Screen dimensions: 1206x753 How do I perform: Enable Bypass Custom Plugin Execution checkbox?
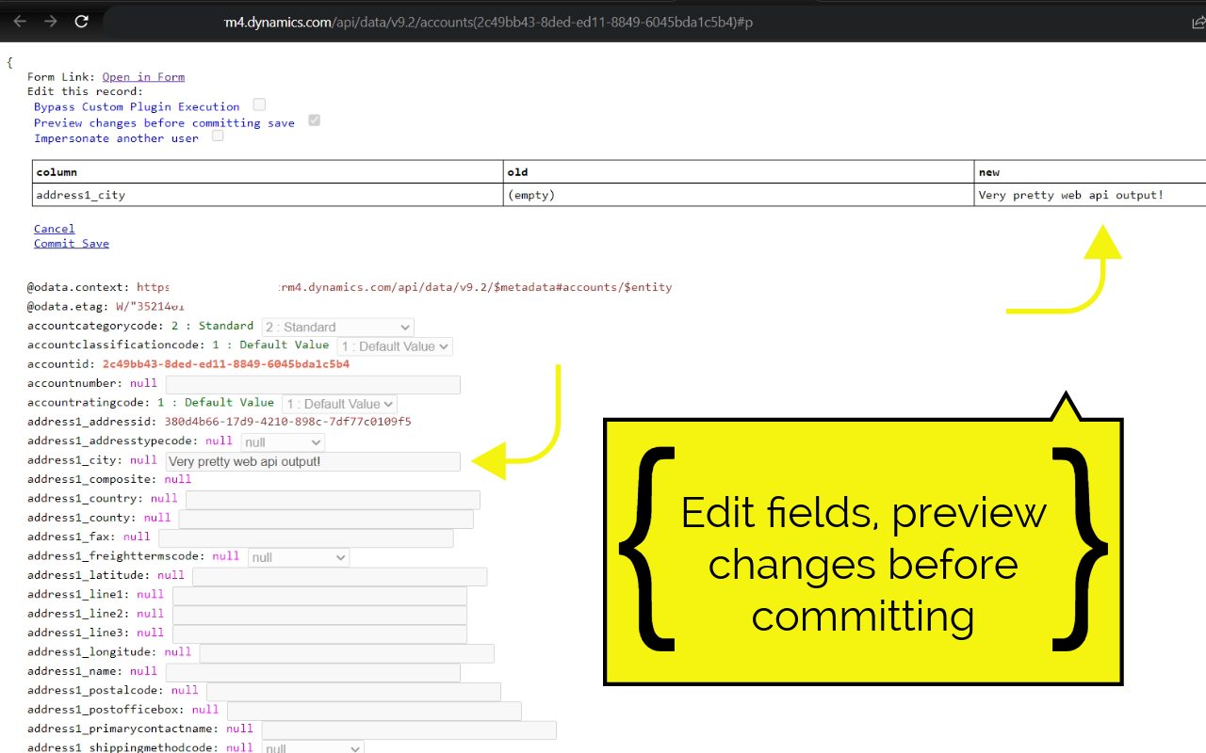point(259,104)
